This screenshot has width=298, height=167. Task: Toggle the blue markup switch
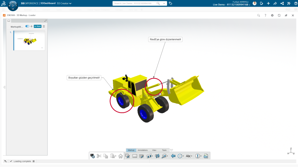[x=27, y=26]
